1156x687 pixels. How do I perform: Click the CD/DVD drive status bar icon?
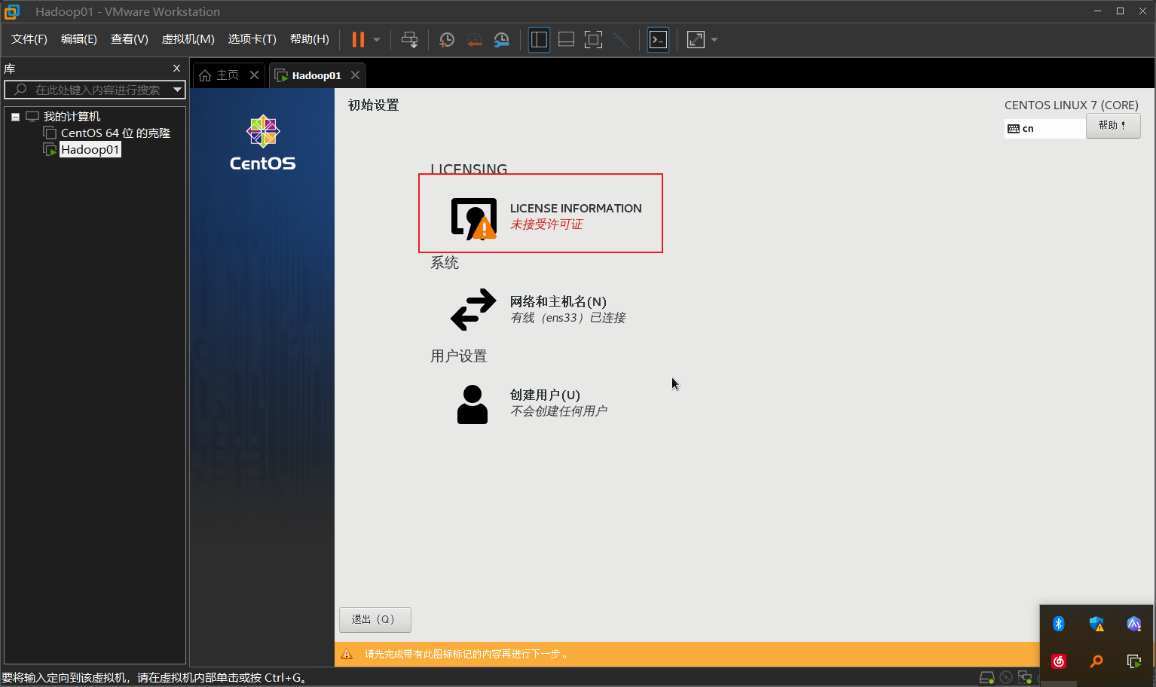[1005, 678]
